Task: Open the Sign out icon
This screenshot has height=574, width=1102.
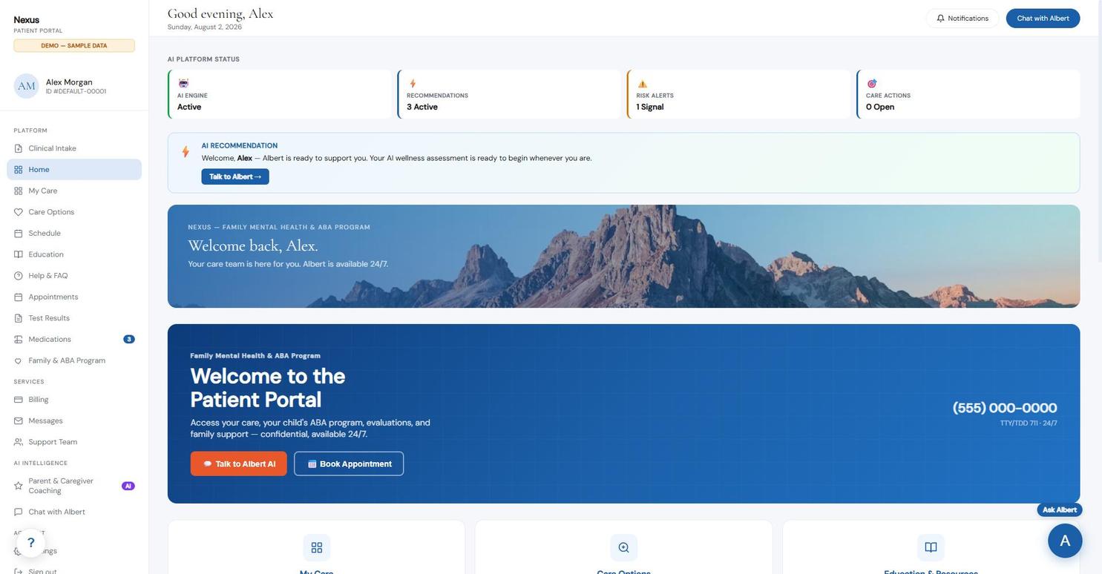Action: [19, 572]
